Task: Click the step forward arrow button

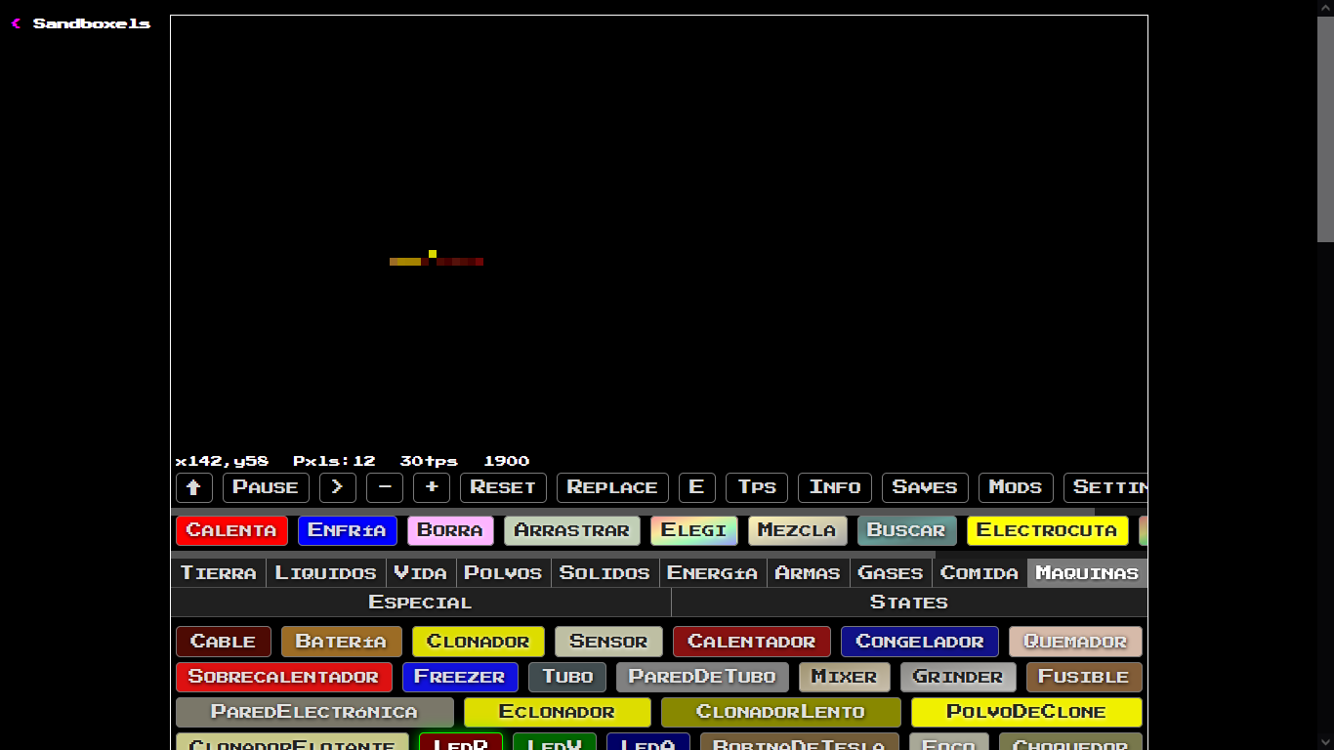Action: pyautogui.click(x=338, y=487)
